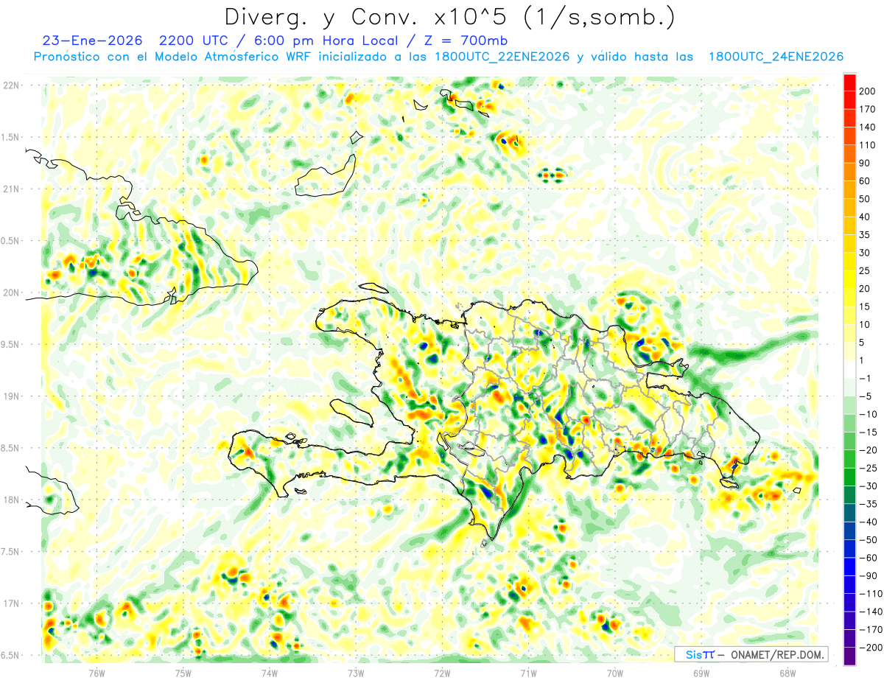The height and width of the screenshot is (683, 884).
Task: Click the '72W' longitude label
Action: (442, 672)
